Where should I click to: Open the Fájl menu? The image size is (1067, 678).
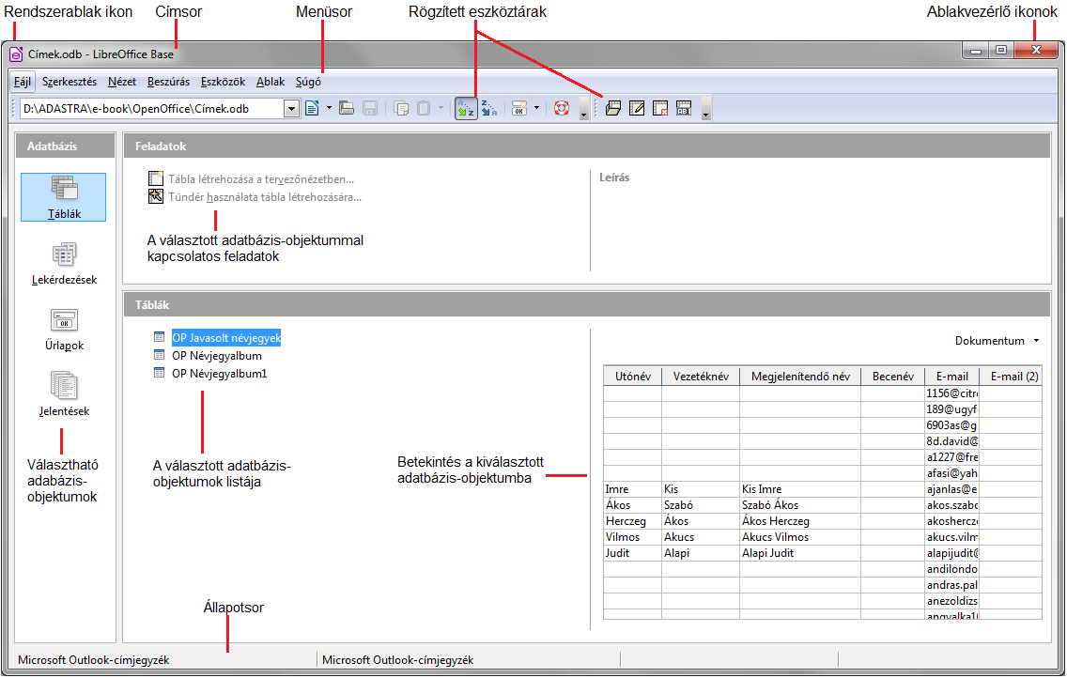pos(23,82)
